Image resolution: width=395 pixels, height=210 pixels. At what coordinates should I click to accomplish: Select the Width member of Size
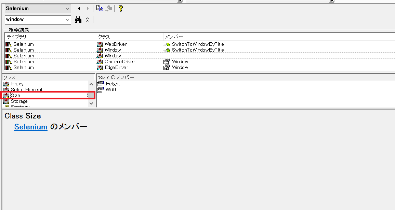pyautogui.click(x=111, y=89)
